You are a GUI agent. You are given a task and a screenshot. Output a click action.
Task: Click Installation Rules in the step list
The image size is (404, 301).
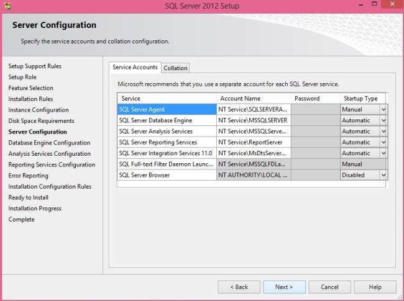tap(30, 99)
